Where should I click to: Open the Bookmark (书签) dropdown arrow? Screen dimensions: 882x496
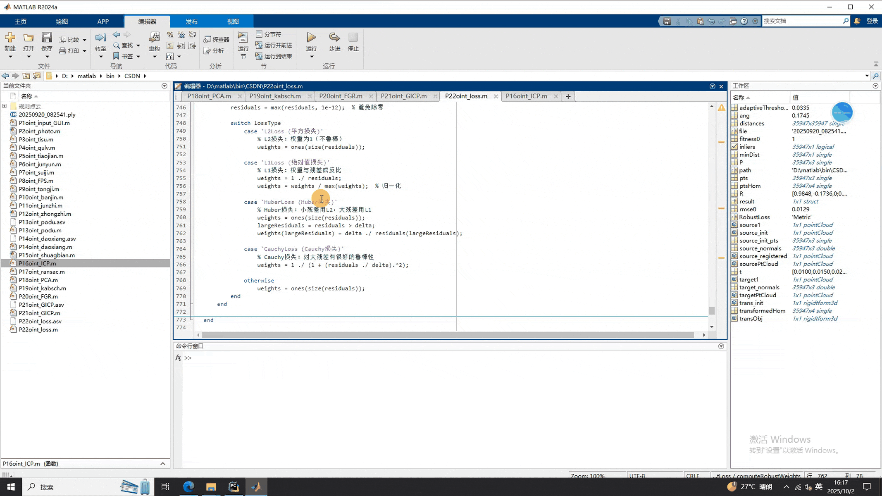tap(138, 56)
